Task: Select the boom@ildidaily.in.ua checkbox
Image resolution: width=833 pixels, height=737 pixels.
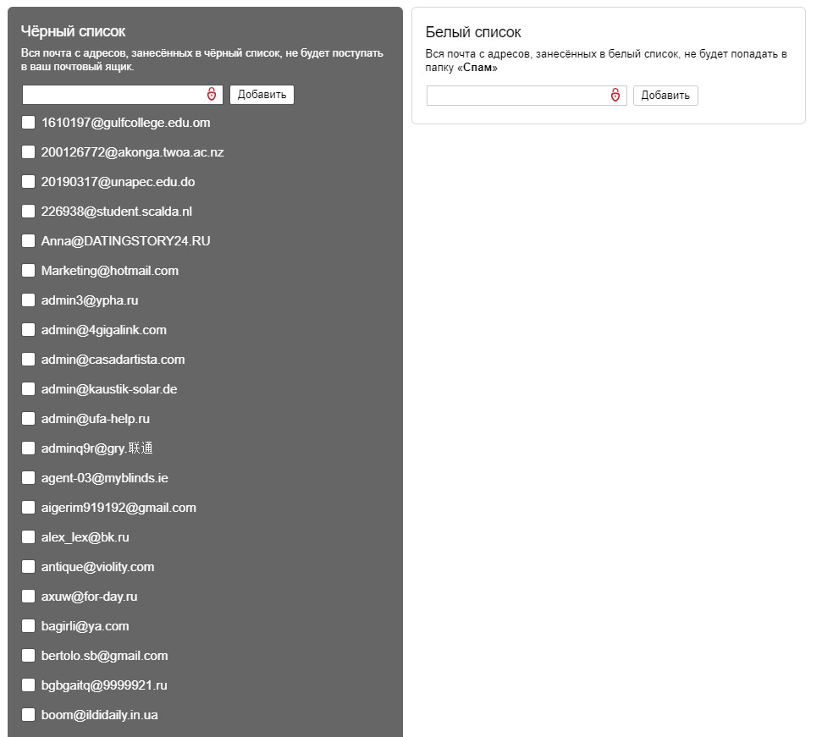Action: point(28,715)
